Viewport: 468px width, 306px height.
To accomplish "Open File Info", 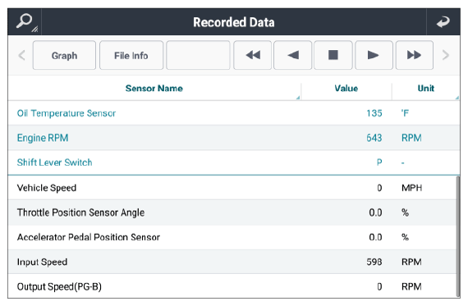I will pos(131,55).
